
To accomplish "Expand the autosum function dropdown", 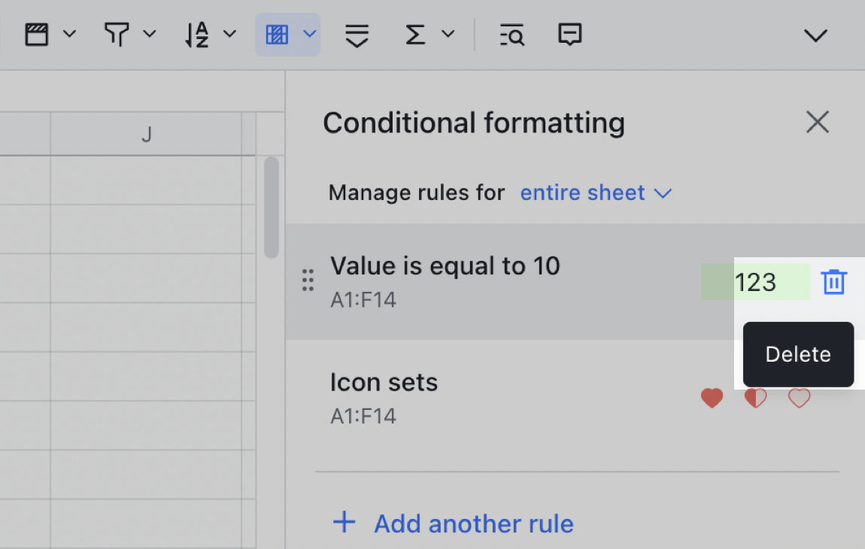I will pos(448,34).
